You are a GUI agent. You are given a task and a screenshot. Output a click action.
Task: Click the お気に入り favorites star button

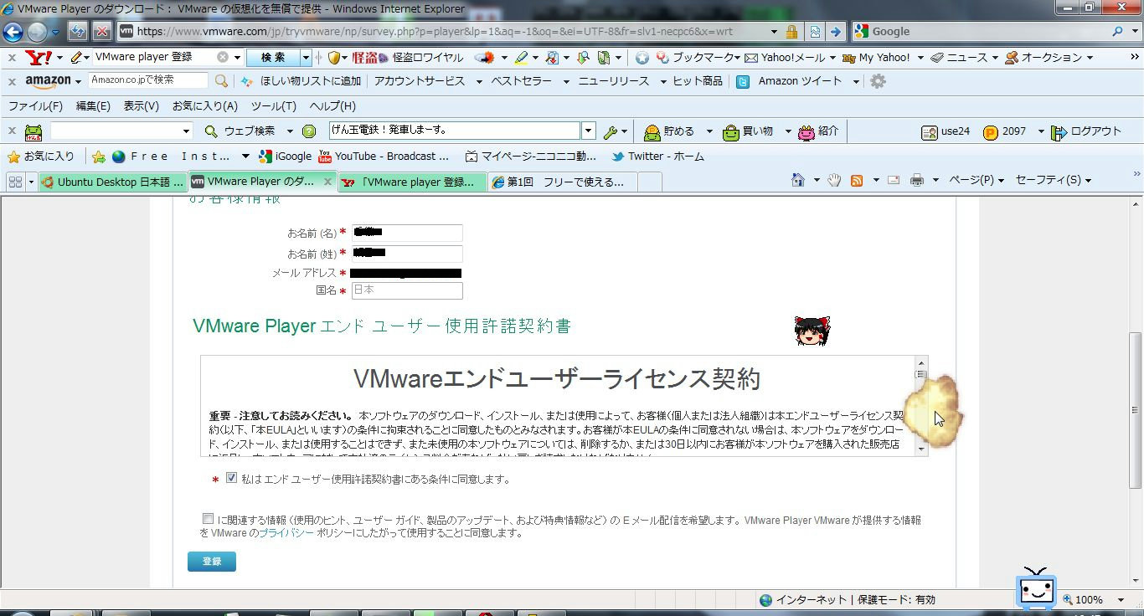[x=40, y=157]
